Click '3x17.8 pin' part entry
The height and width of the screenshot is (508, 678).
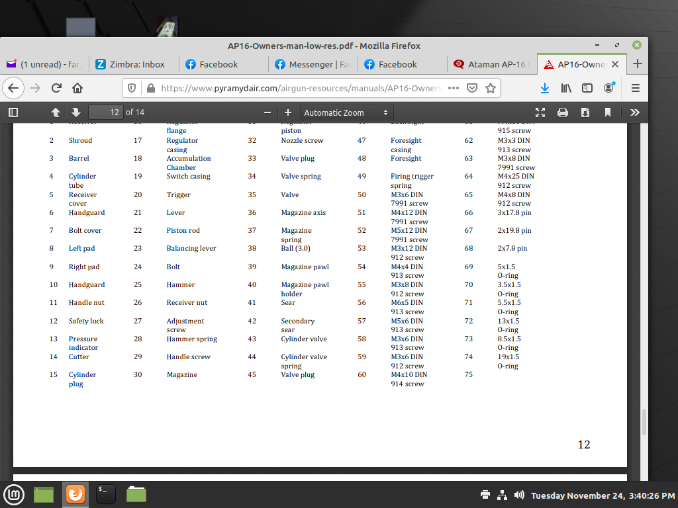514,212
